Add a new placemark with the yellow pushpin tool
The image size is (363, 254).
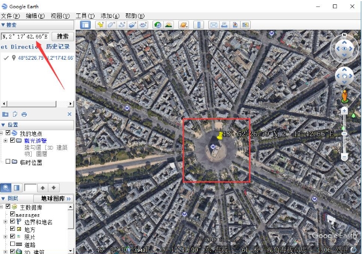[100, 25]
